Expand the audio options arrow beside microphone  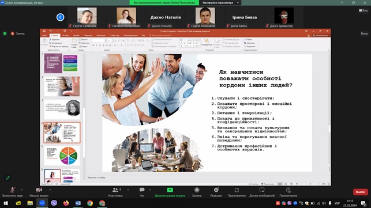point(21,190)
